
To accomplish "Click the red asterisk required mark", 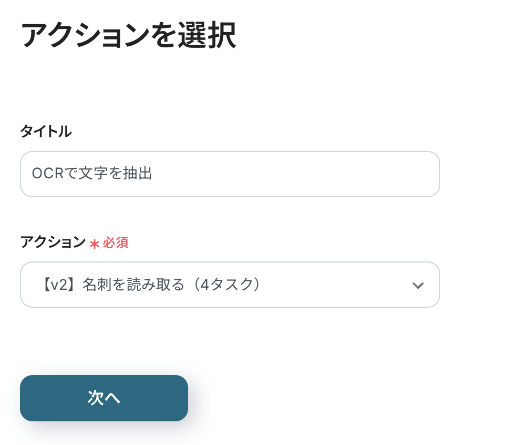I will pos(95,244).
